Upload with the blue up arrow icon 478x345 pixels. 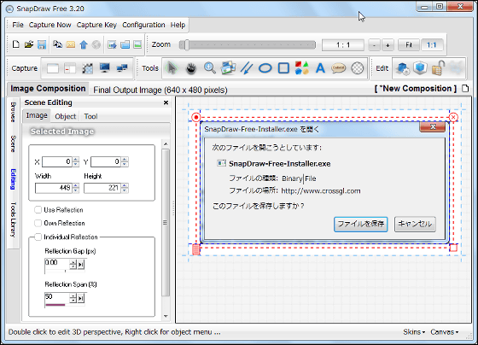click(x=84, y=45)
